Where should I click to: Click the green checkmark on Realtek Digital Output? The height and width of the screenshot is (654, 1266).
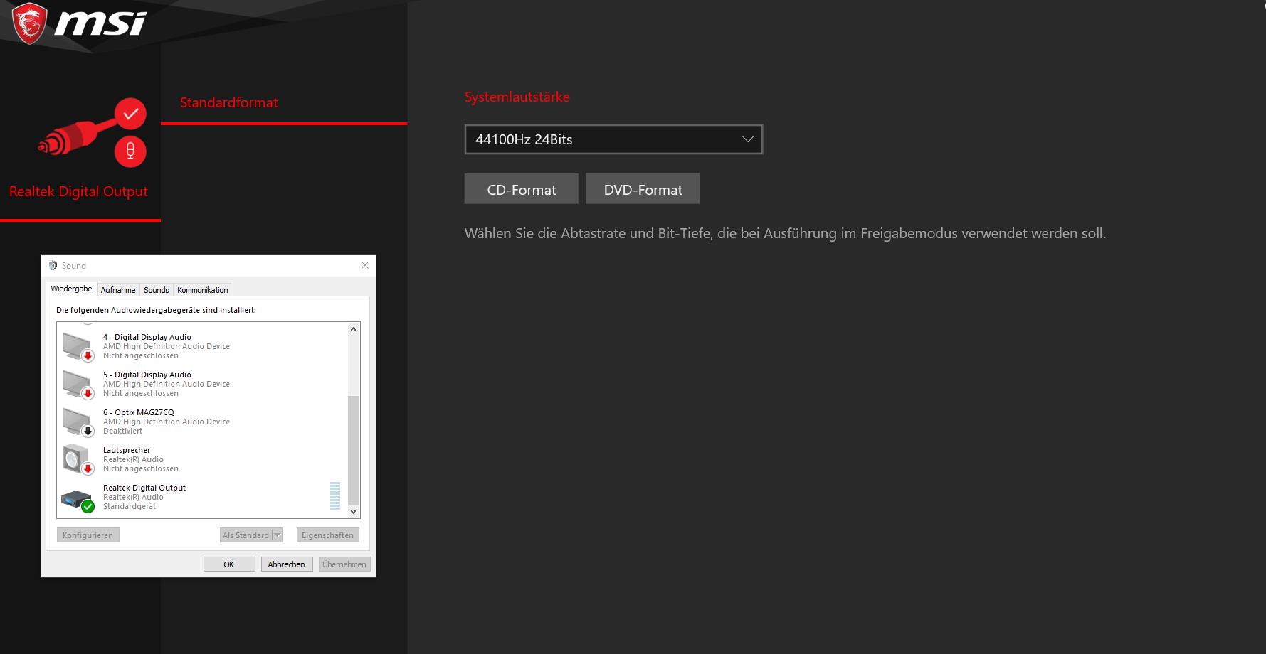click(x=87, y=506)
